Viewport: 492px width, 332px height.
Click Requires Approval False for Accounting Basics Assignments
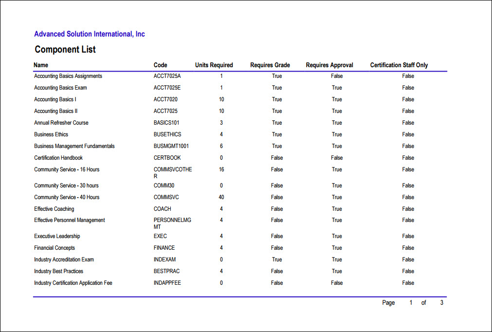(337, 76)
